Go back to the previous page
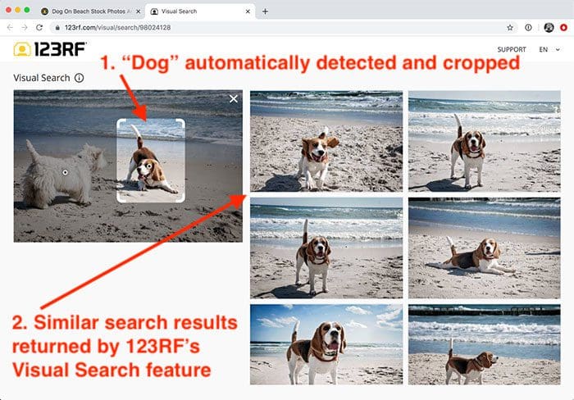This screenshot has height=400, width=574. 10,27
